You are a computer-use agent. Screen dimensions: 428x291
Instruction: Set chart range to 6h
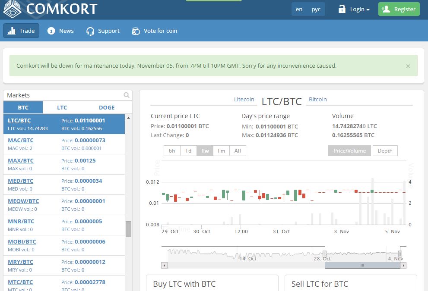tap(172, 150)
